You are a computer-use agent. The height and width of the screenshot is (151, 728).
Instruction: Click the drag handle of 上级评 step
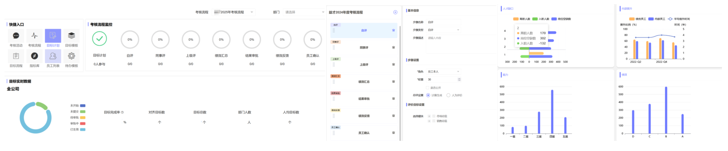(x=334, y=65)
